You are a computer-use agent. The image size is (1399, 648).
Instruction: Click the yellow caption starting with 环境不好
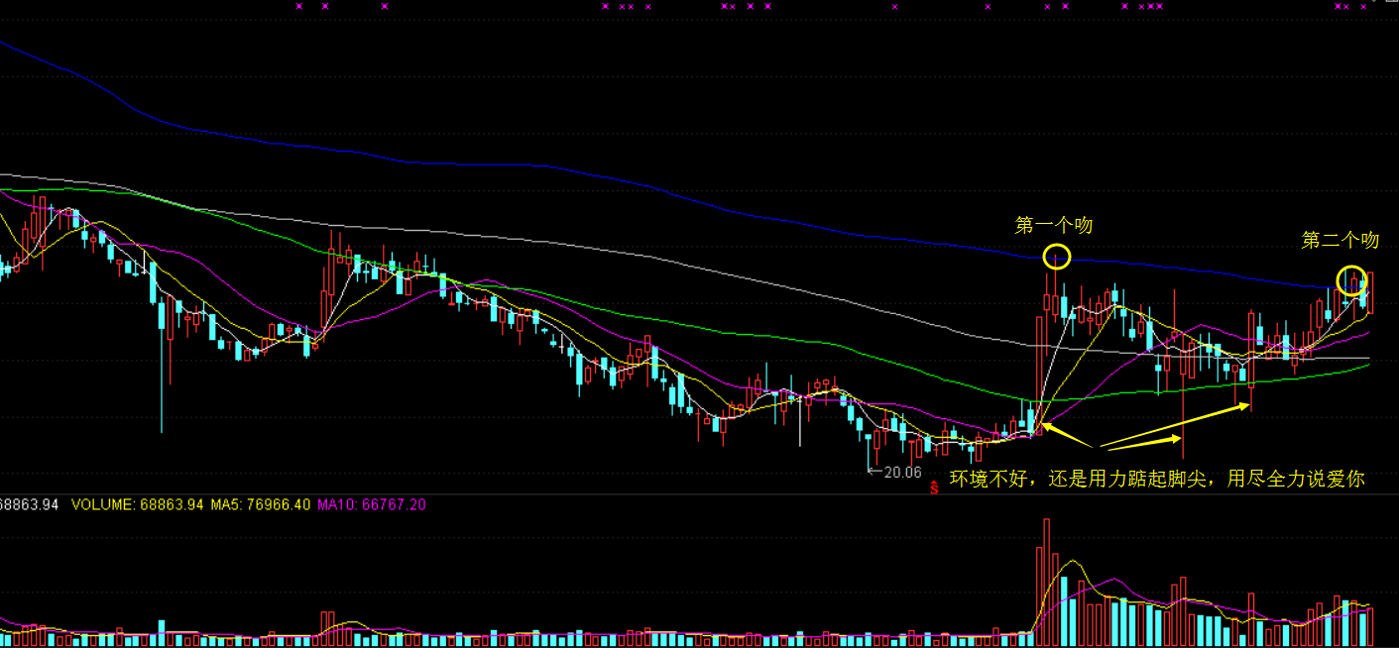pos(1157,480)
